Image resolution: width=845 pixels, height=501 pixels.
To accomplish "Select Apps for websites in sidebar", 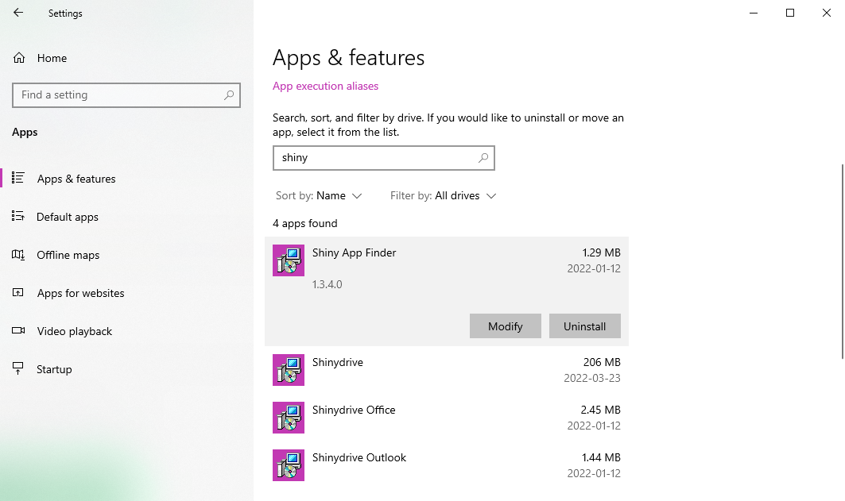I will click(80, 293).
